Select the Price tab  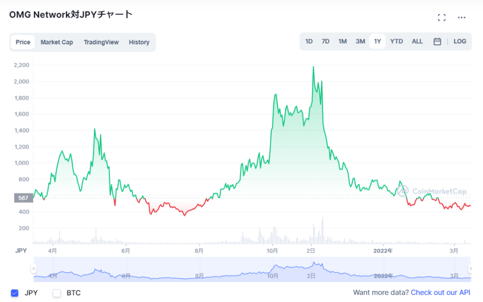coord(23,42)
